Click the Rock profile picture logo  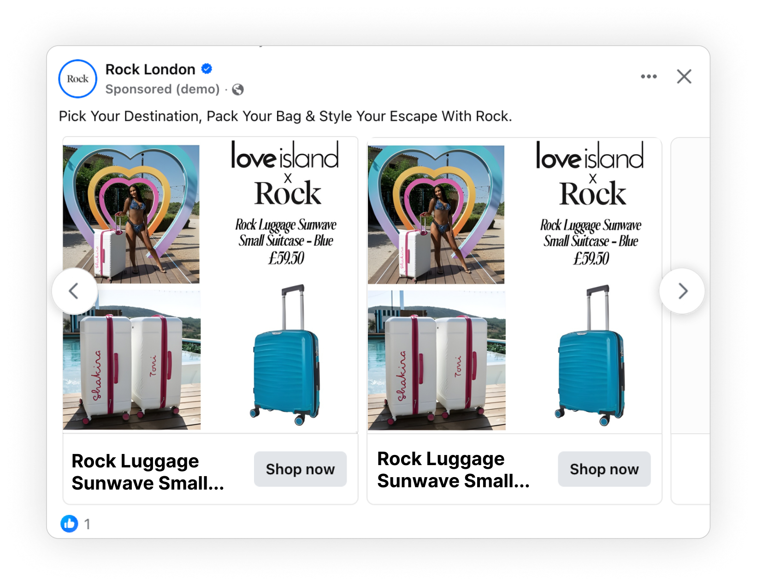click(x=78, y=79)
